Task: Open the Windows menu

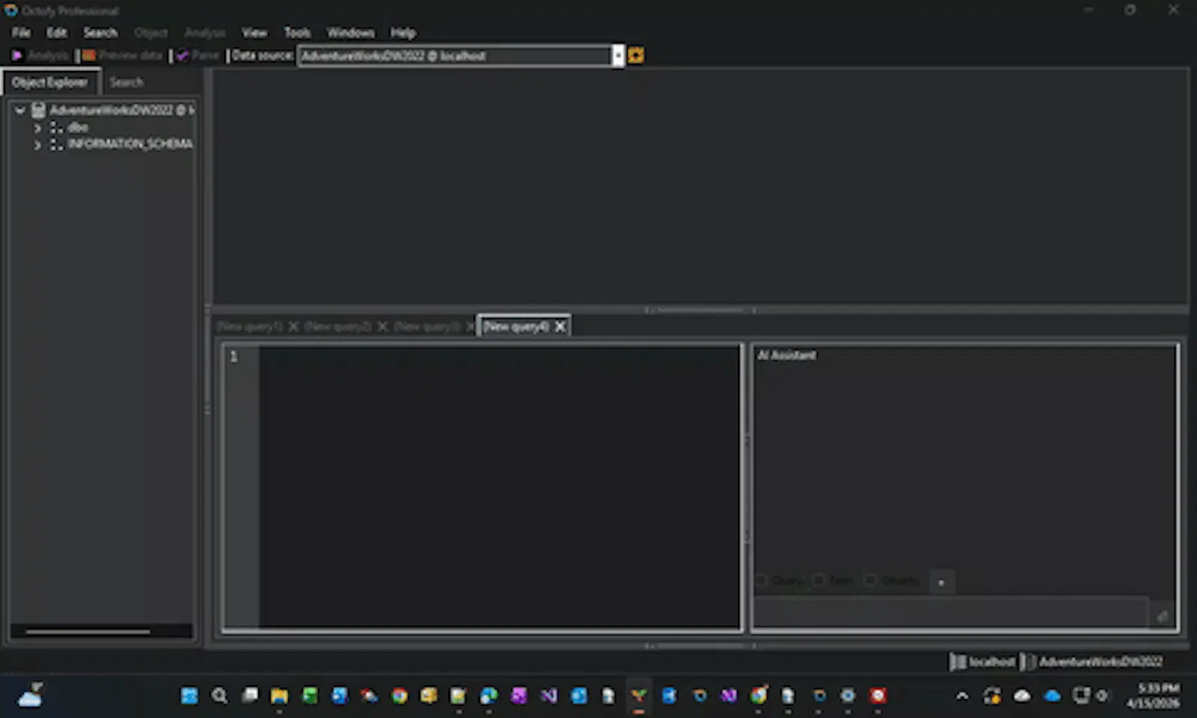Action: (351, 32)
